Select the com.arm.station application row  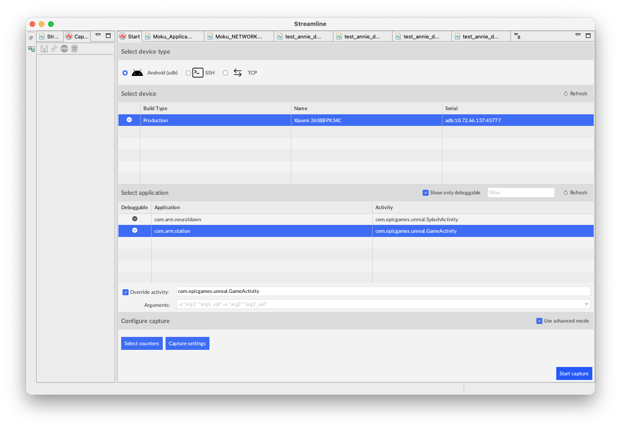click(x=356, y=231)
